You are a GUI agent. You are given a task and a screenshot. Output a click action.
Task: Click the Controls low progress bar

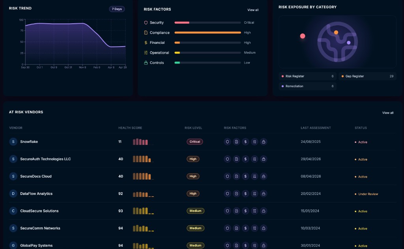pos(208,63)
